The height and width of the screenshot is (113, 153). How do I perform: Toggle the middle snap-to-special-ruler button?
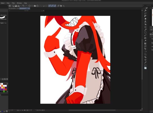[52, 6]
